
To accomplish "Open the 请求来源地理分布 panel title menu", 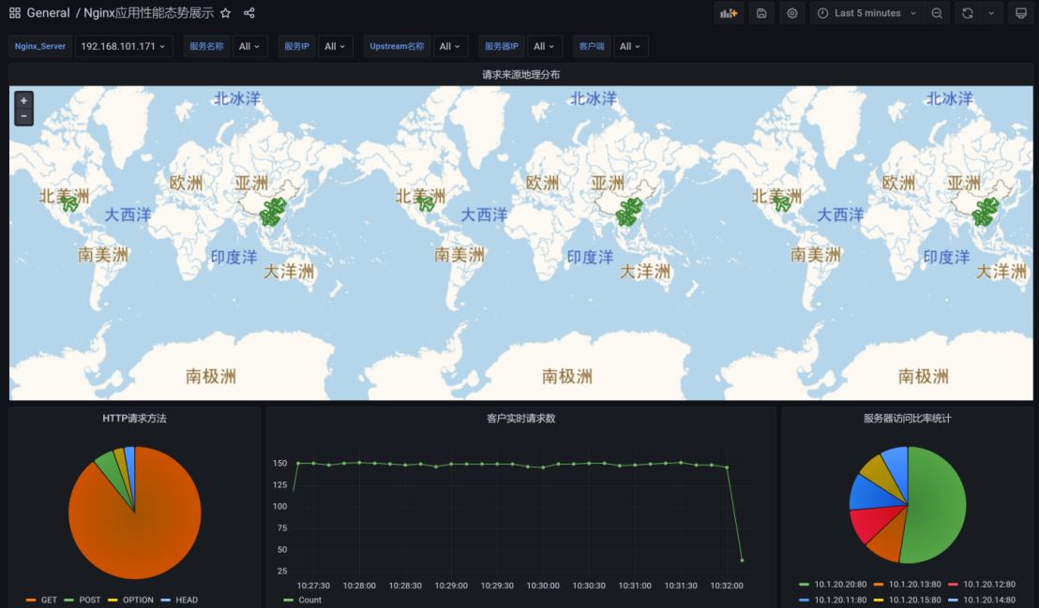I will [x=520, y=75].
